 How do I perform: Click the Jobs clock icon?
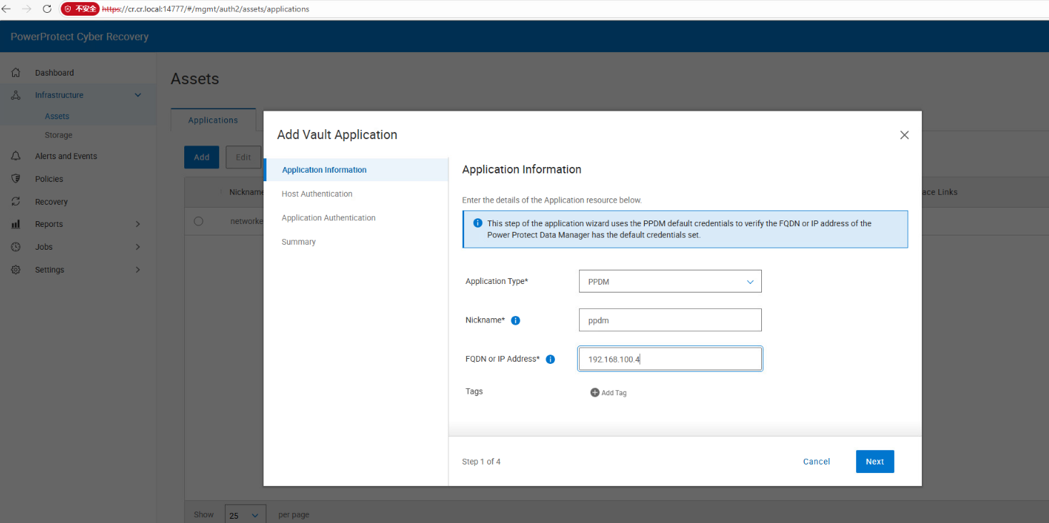(16, 247)
